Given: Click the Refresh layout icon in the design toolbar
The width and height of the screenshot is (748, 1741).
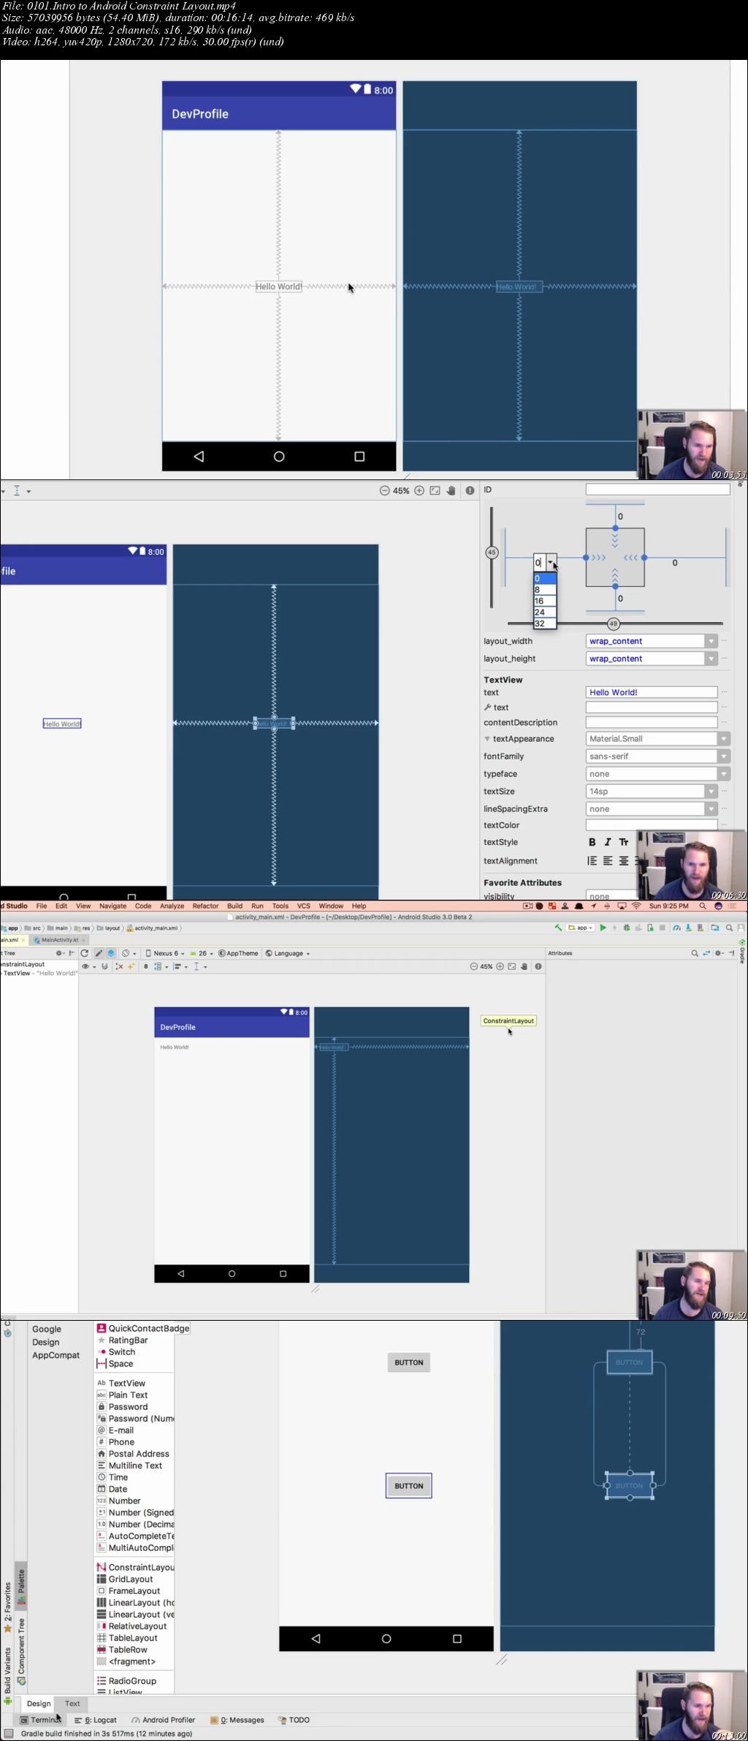Looking at the screenshot, I should tap(85, 953).
